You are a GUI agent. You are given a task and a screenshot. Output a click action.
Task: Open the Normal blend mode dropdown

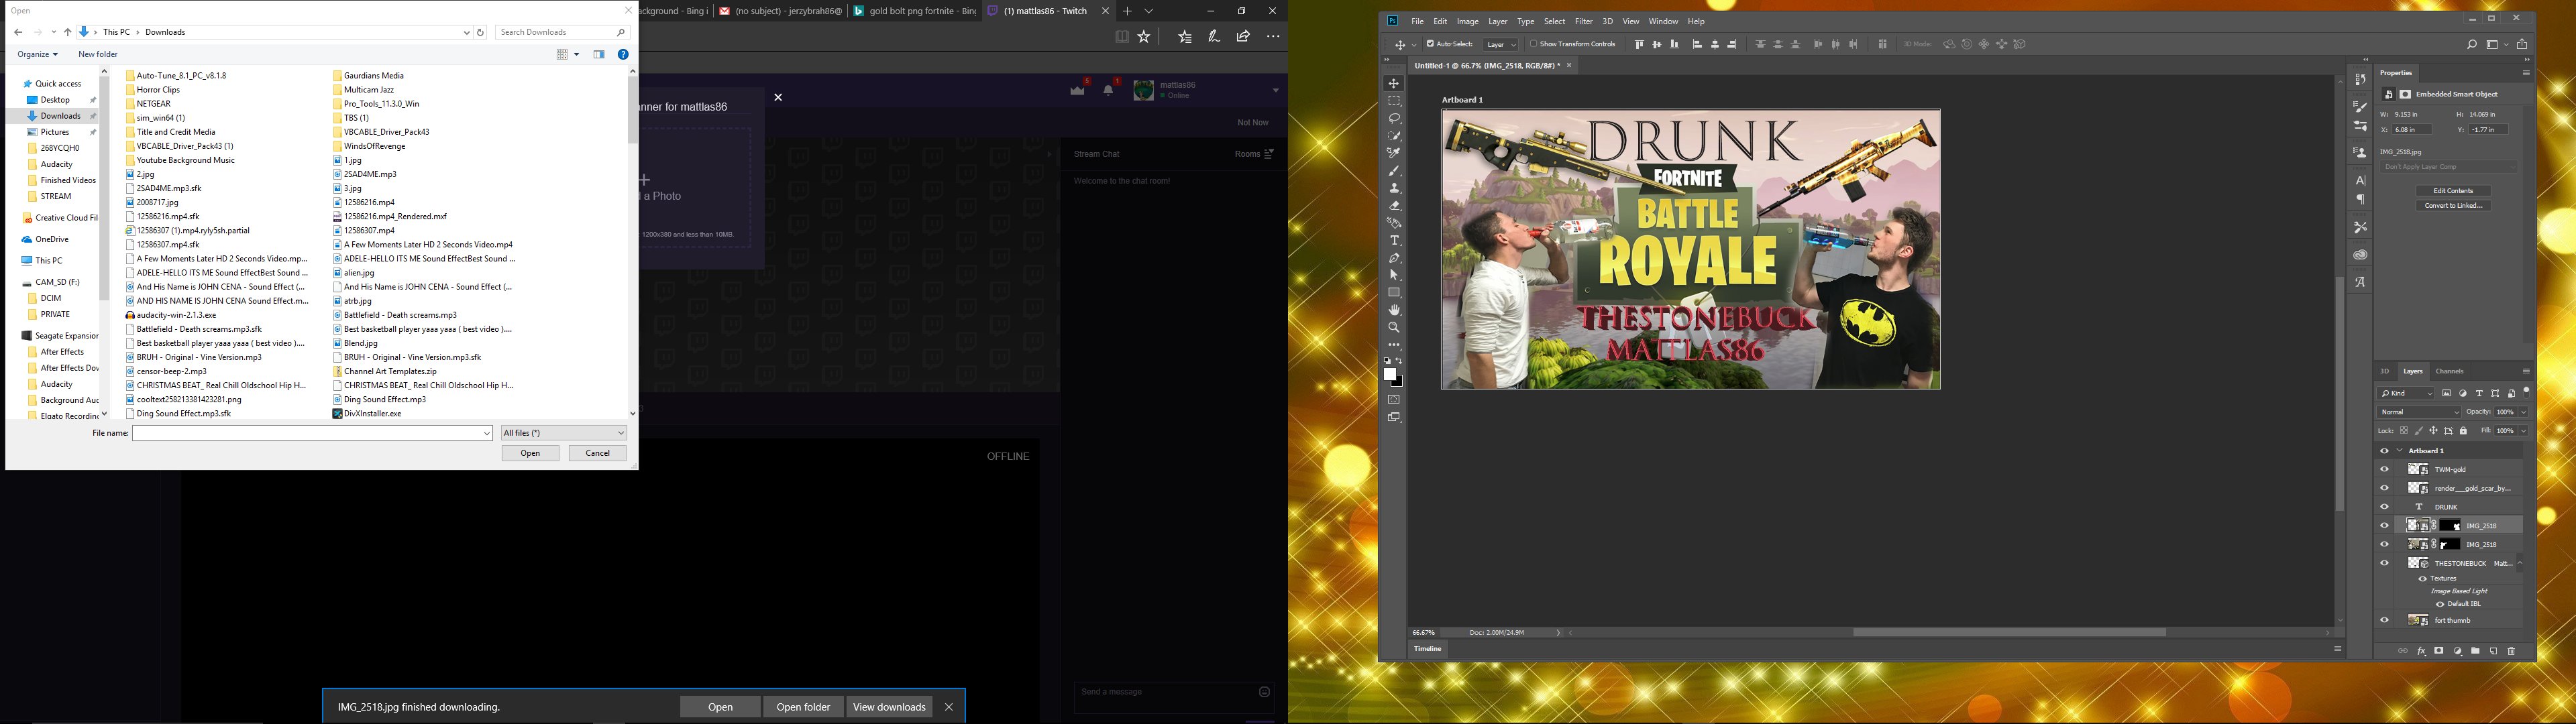2419,412
